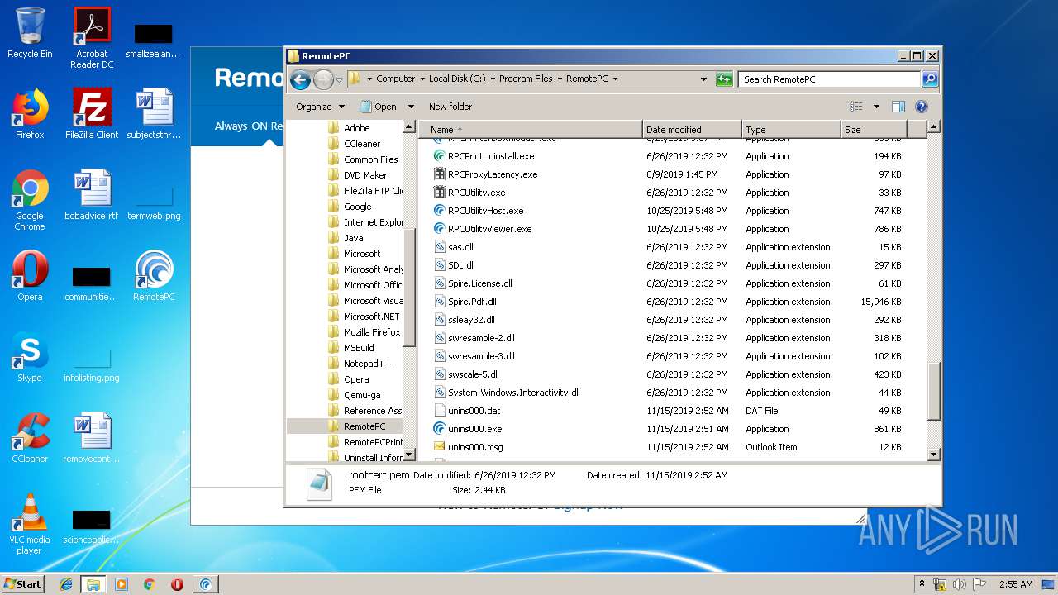Screen dimensions: 1058x595
Task: Expand the Open button dropdown arrow
Action: tap(411, 107)
